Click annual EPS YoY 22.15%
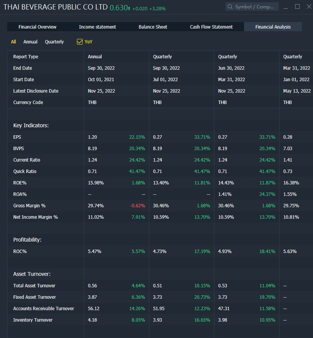 tap(137, 137)
